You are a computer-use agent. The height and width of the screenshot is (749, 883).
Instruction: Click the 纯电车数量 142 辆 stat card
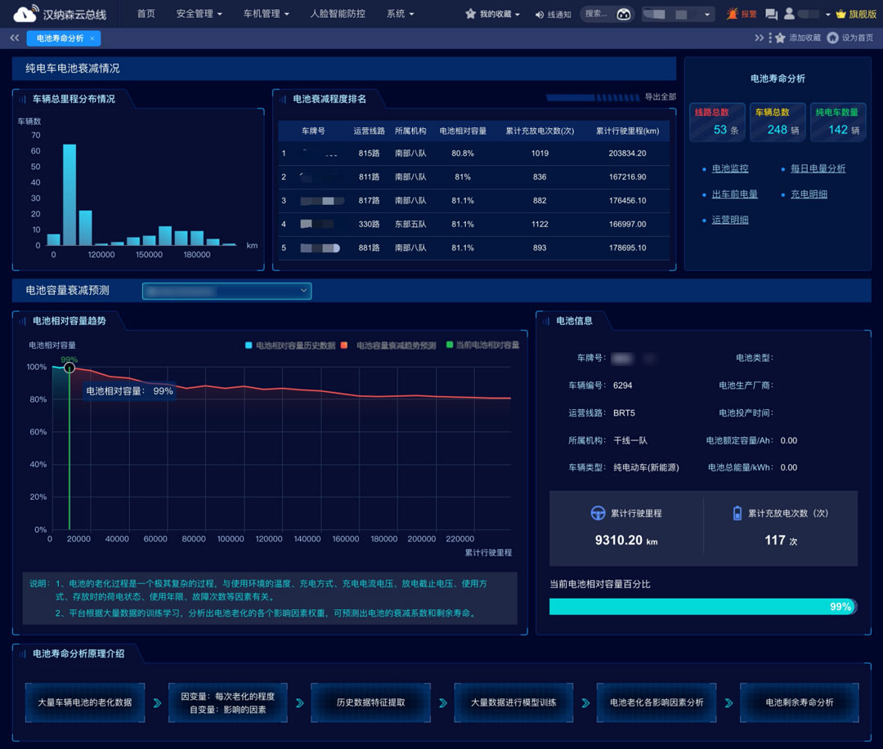point(838,123)
